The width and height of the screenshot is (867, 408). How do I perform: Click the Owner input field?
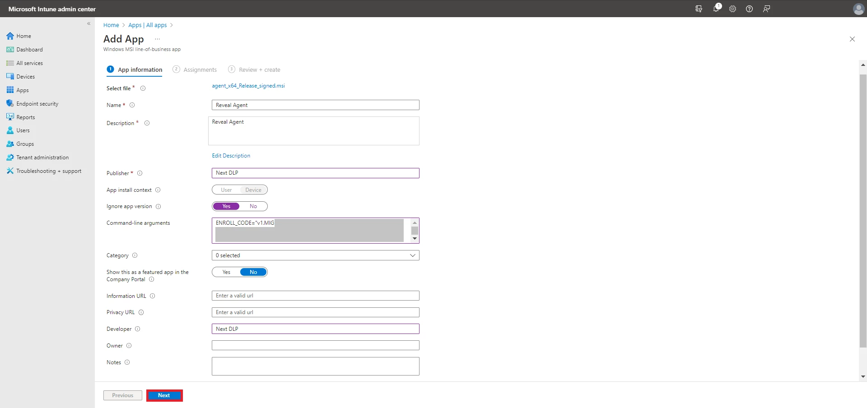click(x=316, y=345)
